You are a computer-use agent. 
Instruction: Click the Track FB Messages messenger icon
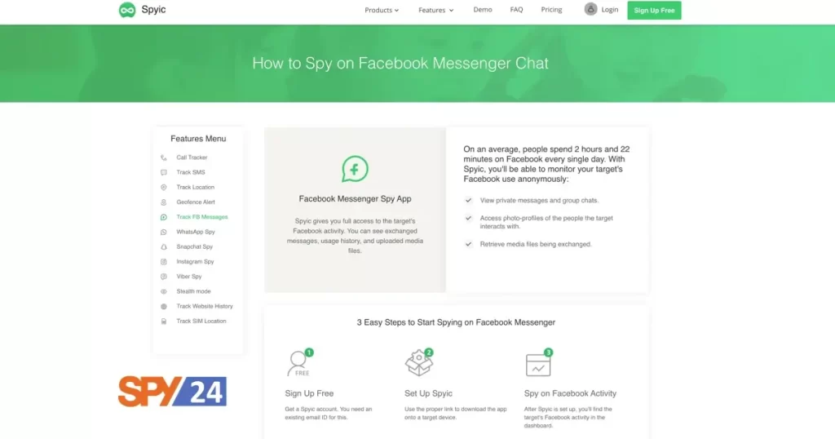(x=163, y=217)
